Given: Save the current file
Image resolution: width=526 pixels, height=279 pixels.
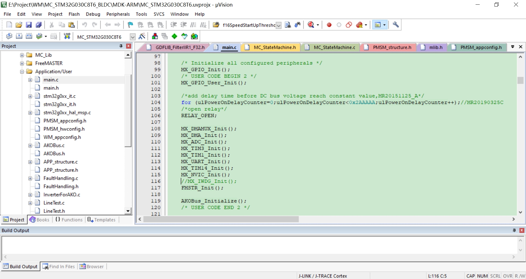Looking at the screenshot, I should coord(29,25).
